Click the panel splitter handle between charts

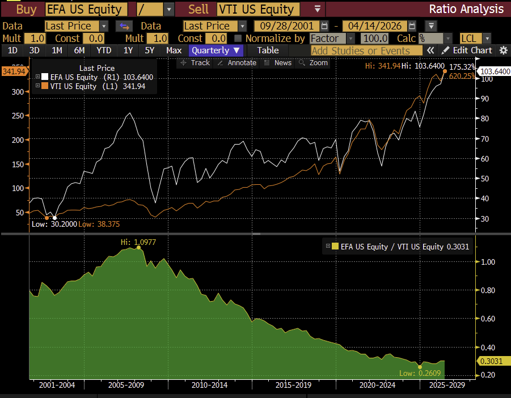point(256,234)
